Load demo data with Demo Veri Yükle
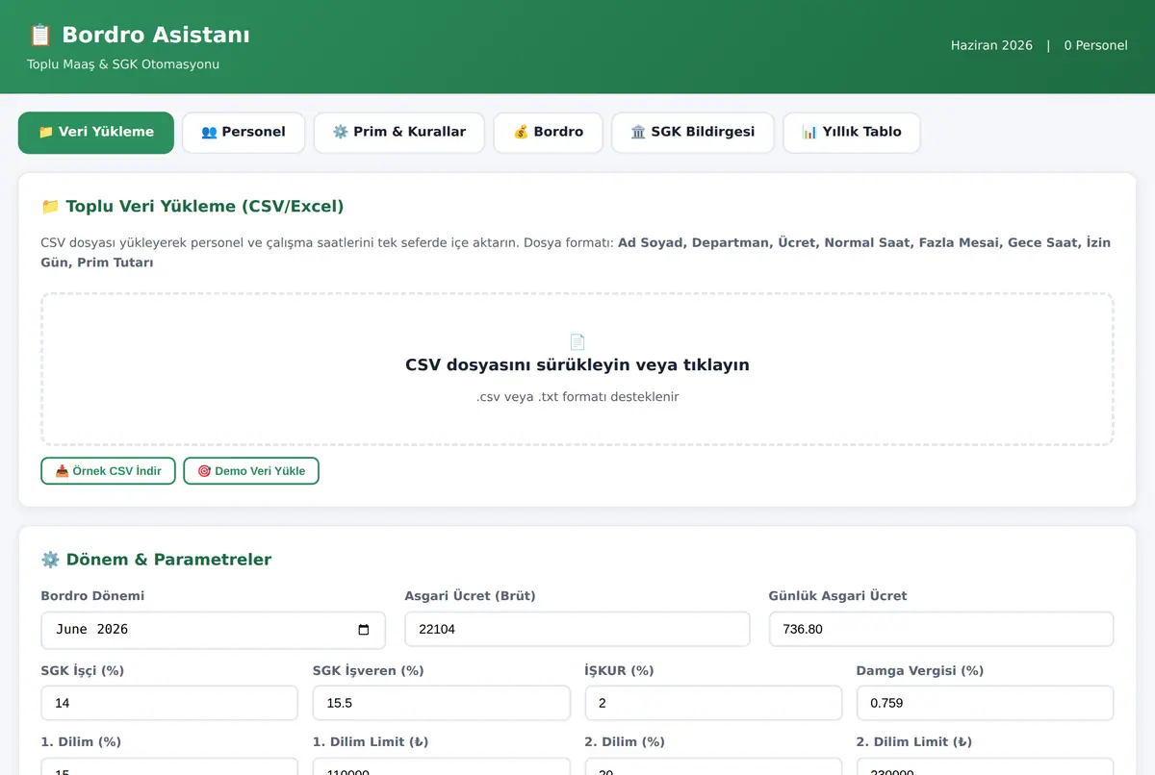 point(251,471)
